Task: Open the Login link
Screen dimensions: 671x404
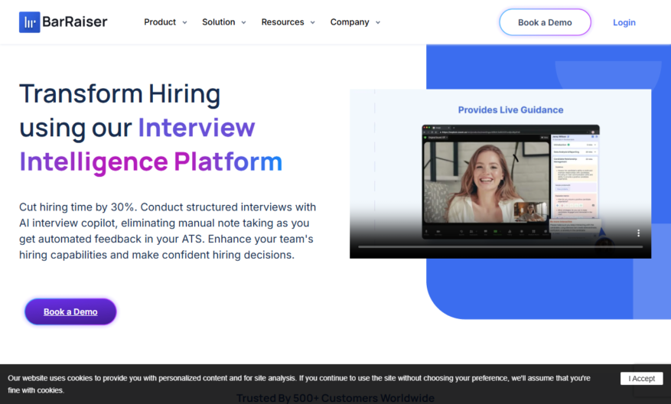Action: pyautogui.click(x=624, y=23)
